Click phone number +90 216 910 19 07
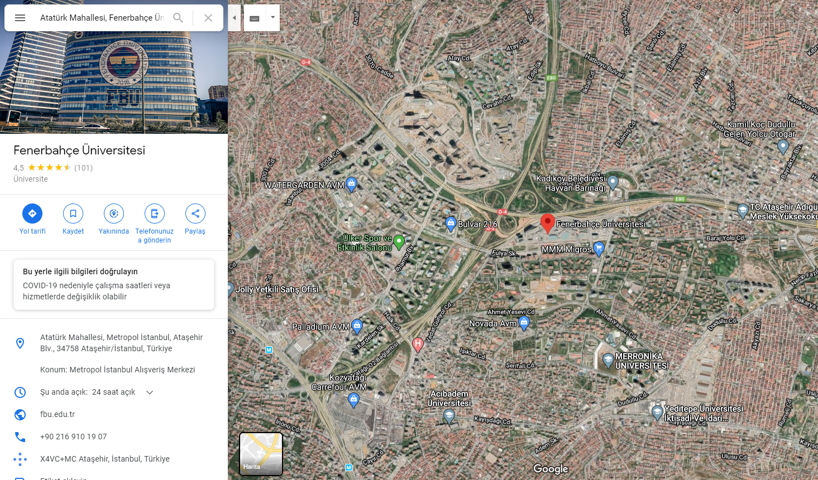The width and height of the screenshot is (818, 480). (73, 437)
